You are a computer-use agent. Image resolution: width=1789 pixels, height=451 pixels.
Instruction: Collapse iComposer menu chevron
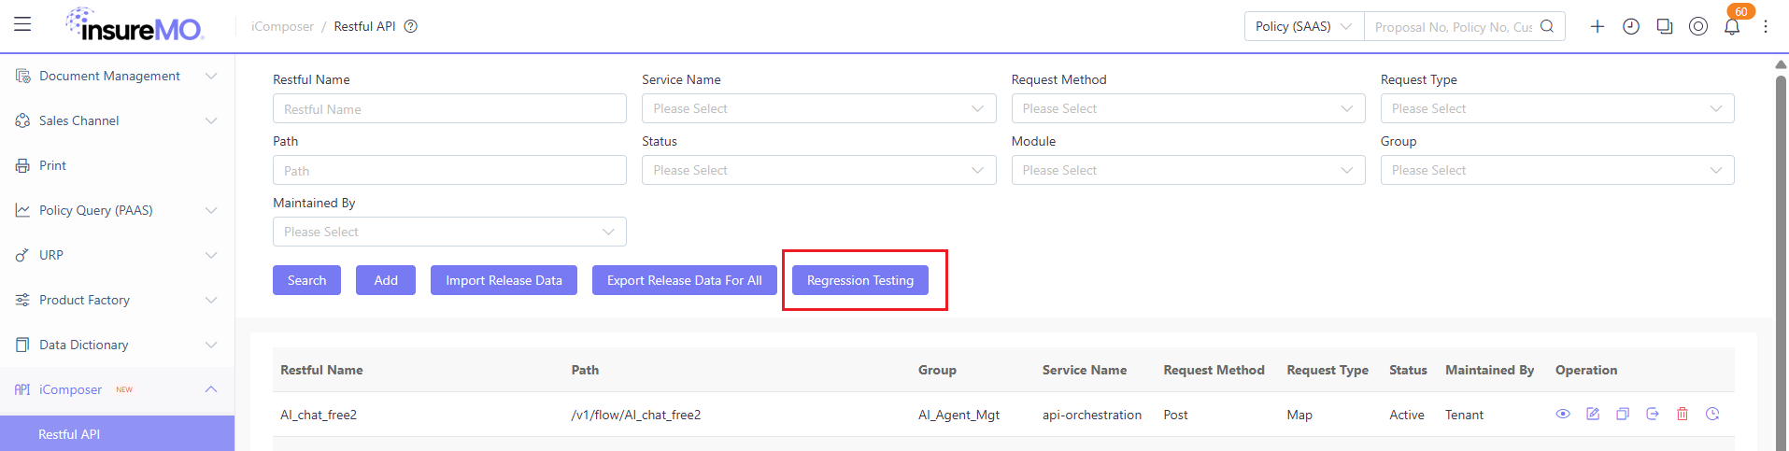pos(211,389)
